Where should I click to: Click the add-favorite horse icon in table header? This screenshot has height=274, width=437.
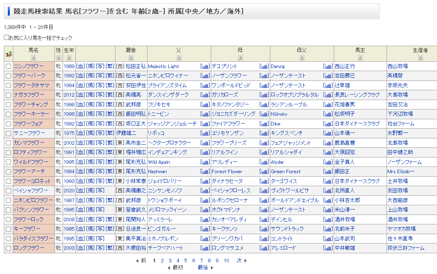tap(8, 54)
